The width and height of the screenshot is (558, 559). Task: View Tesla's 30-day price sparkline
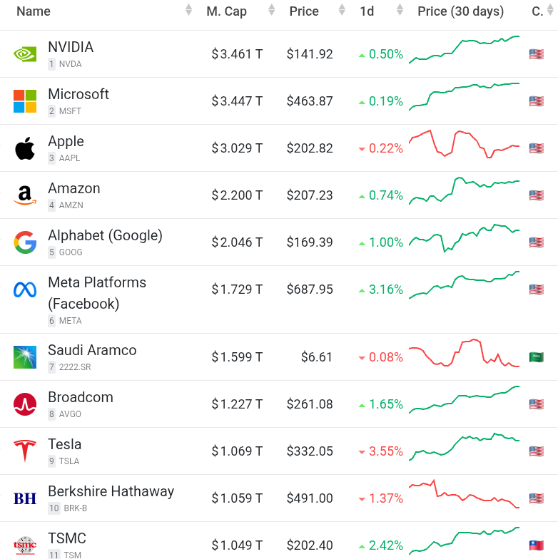(x=464, y=447)
